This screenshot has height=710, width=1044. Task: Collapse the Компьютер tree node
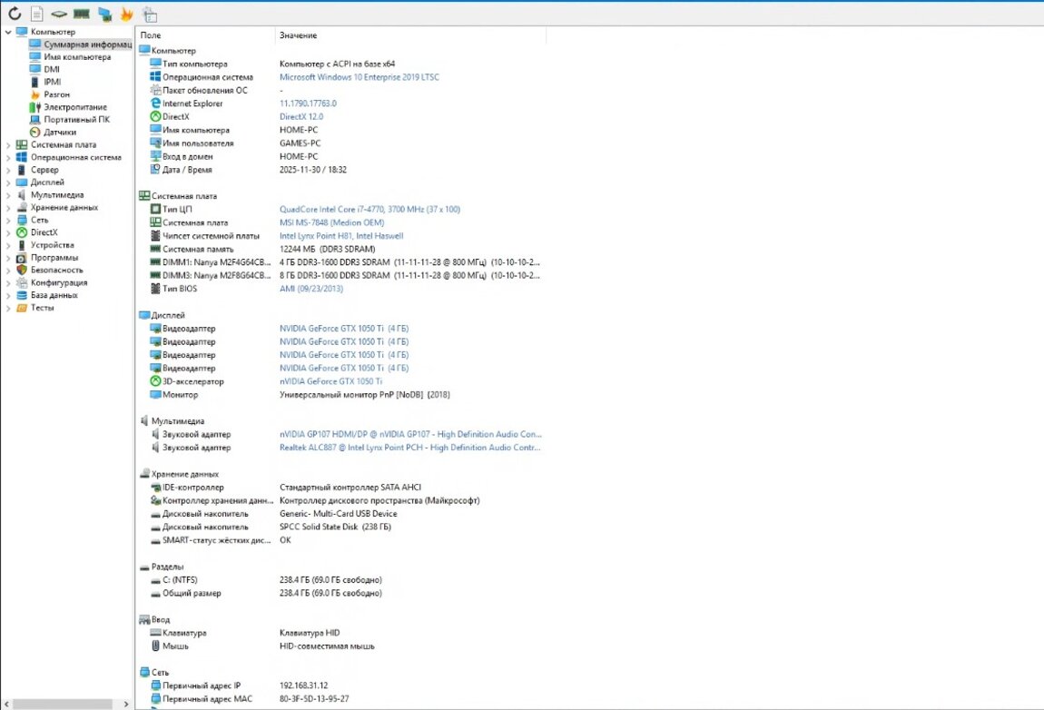(x=9, y=32)
